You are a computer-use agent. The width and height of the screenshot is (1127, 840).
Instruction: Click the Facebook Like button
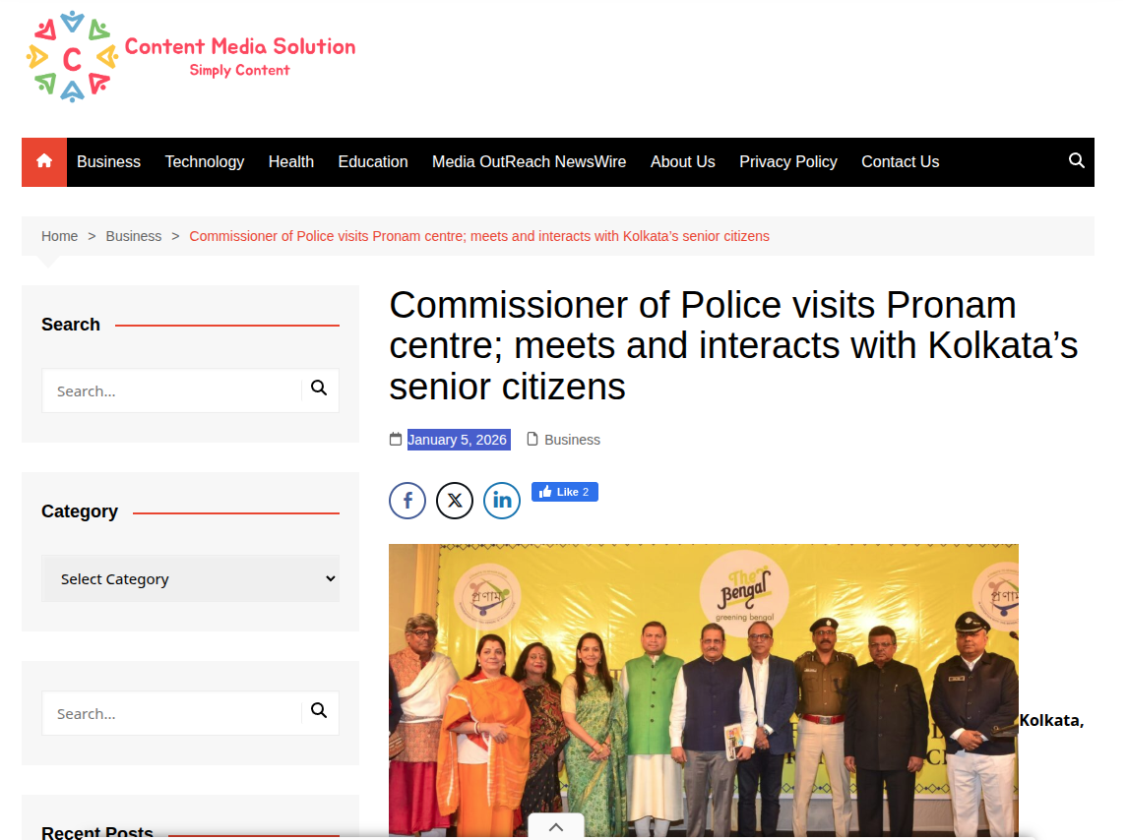click(x=565, y=492)
